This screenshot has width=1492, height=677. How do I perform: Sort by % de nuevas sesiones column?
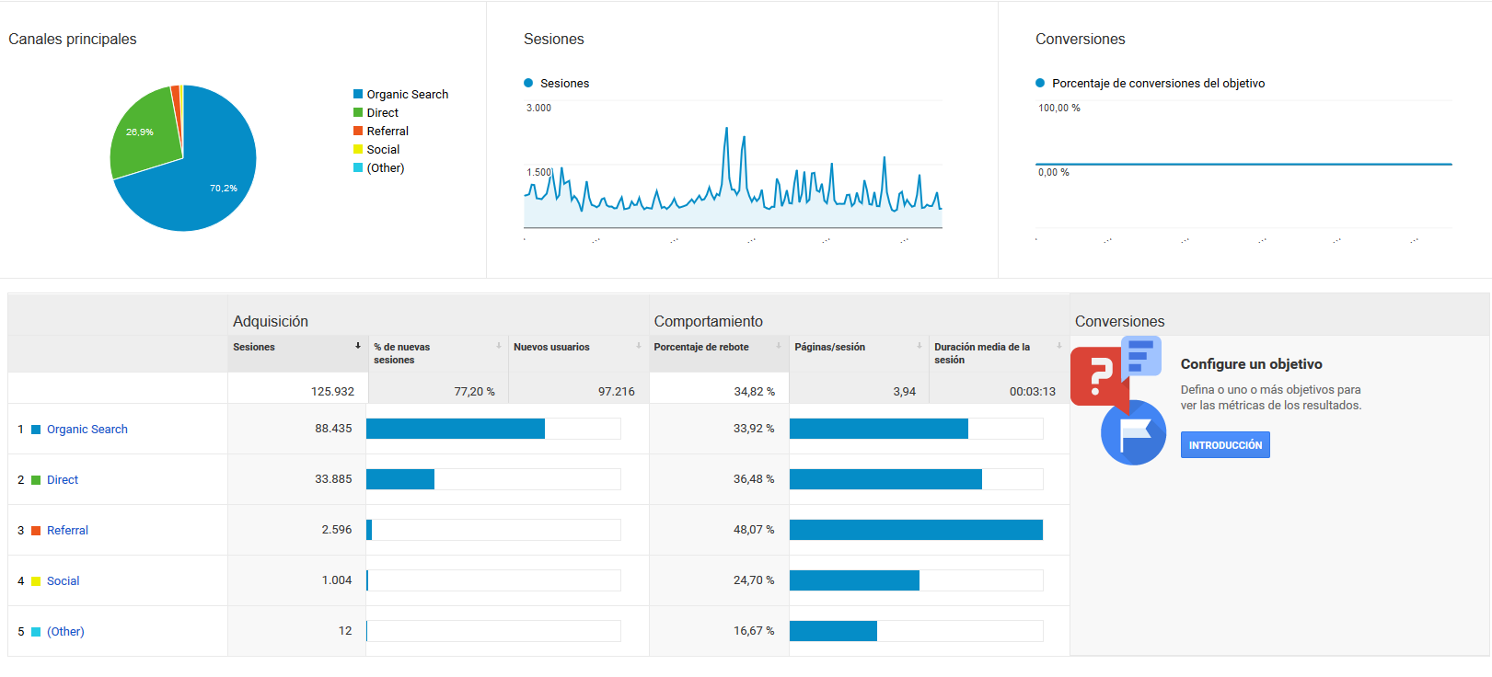point(438,353)
